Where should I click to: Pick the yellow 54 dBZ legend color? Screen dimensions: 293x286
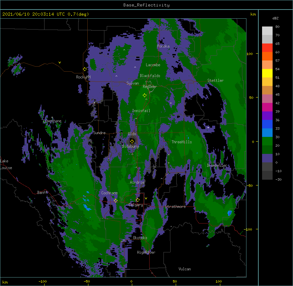click(x=267, y=73)
